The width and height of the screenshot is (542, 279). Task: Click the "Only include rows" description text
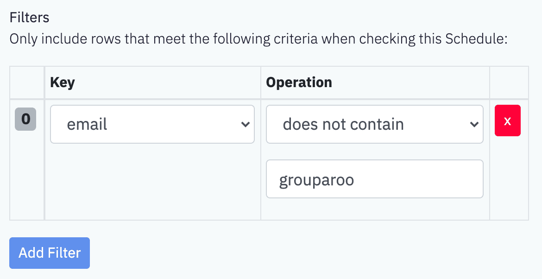[258, 39]
